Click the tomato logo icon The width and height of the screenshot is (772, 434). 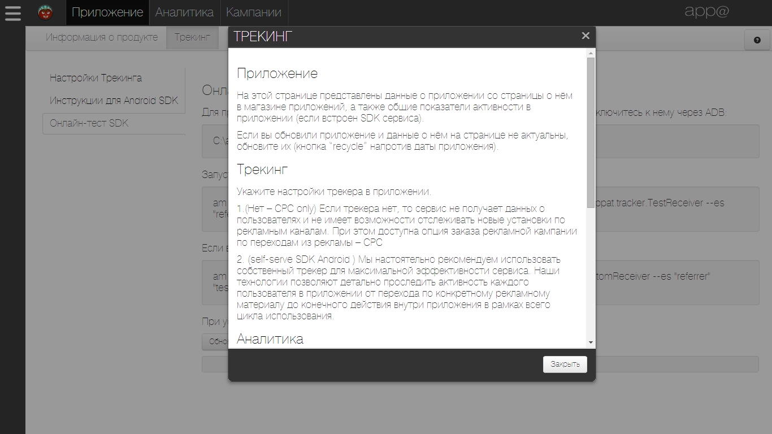[45, 12]
